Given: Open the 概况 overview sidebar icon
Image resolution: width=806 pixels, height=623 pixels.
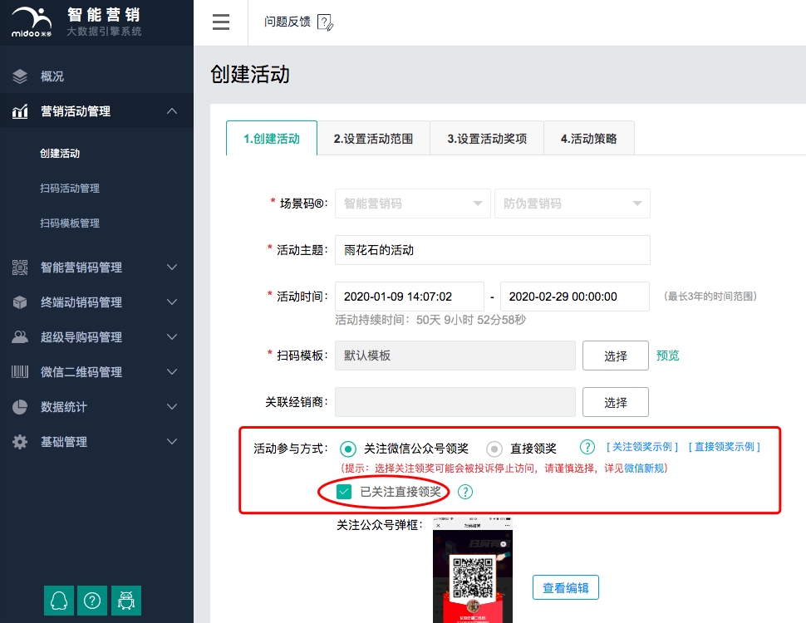Looking at the screenshot, I should [19, 76].
